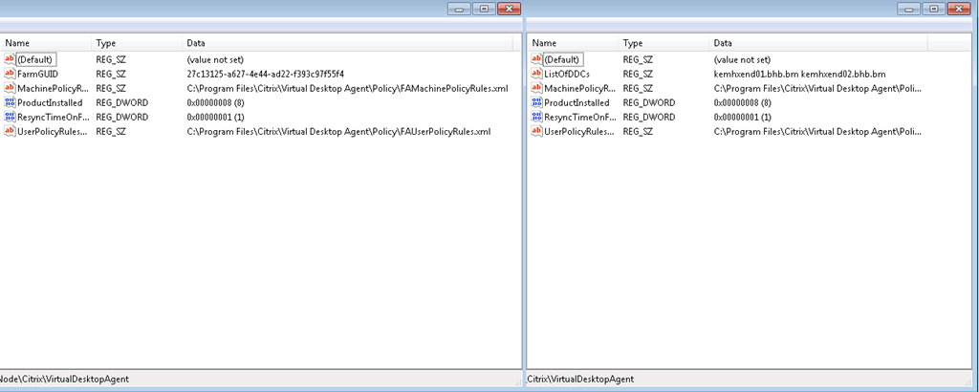Sort by Type column in right window
Screen dimensions: 979x392
coord(664,43)
